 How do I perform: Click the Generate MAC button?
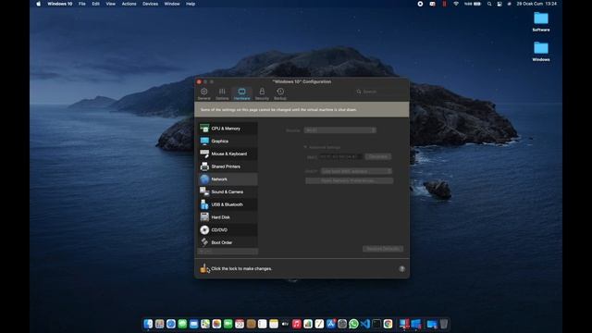378,156
